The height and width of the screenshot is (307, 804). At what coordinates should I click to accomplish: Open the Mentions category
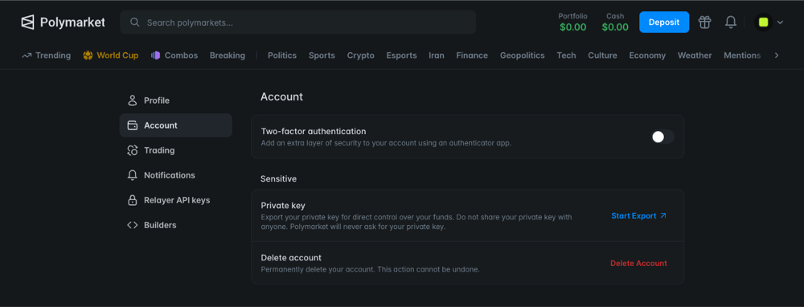point(742,55)
